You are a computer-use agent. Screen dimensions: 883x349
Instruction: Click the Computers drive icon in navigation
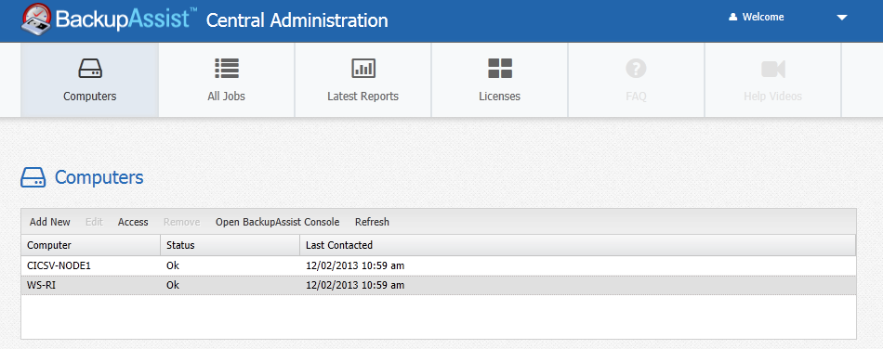tap(90, 69)
